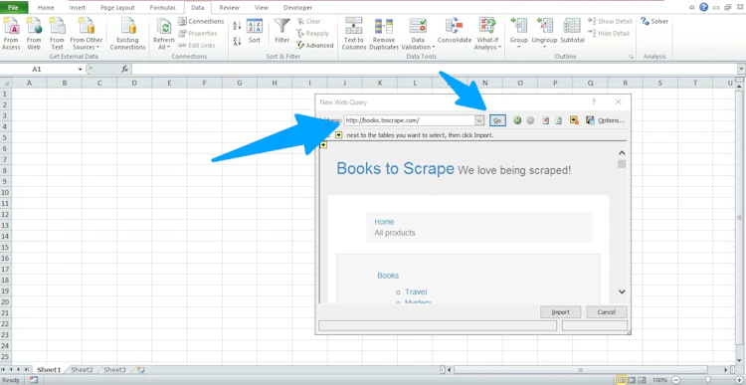746x385 pixels.
Task: Sort descending Z to A
Action: [x=237, y=41]
